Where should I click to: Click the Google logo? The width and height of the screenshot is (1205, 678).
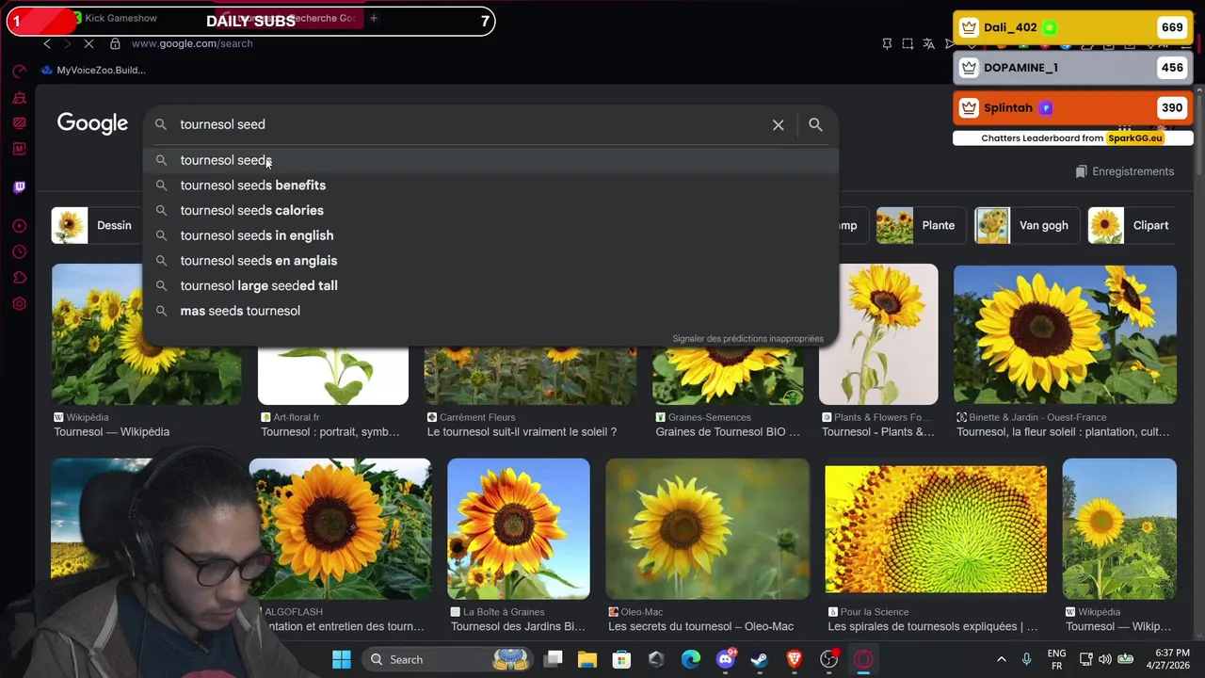point(92,123)
